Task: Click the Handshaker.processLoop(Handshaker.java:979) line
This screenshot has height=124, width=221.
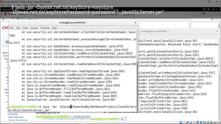Action: [x=73, y=46]
